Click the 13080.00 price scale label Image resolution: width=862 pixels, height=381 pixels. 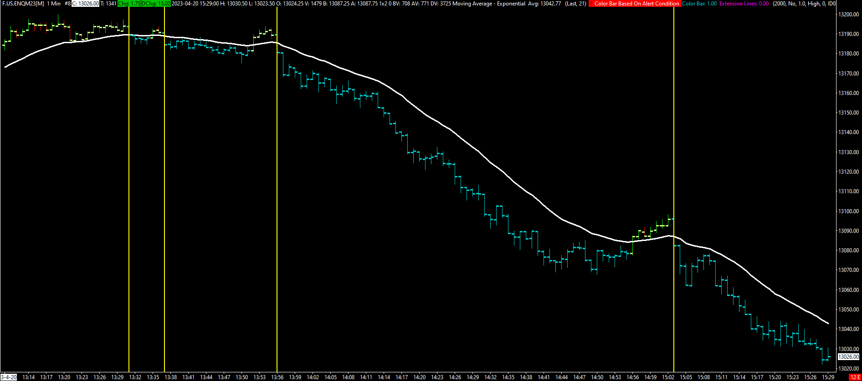tap(848, 251)
